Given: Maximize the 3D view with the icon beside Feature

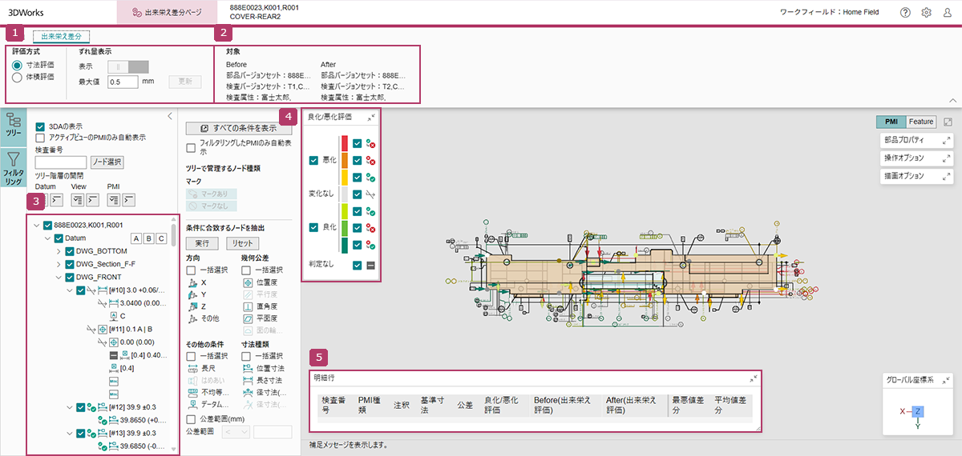Looking at the screenshot, I should [948, 122].
